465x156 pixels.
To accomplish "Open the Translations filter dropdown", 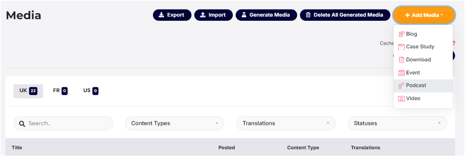I will 286,123.
